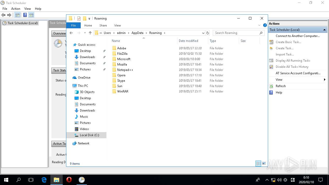Open Task Scheduler Action menu
Image resolution: width=329 pixels, height=185 pixels.
pyautogui.click(x=16, y=9)
